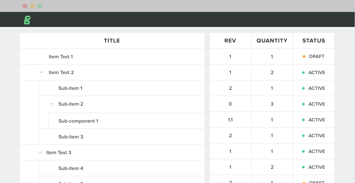355x183 pixels.
Task: Open Item Test 1
Action: tap(61, 56)
